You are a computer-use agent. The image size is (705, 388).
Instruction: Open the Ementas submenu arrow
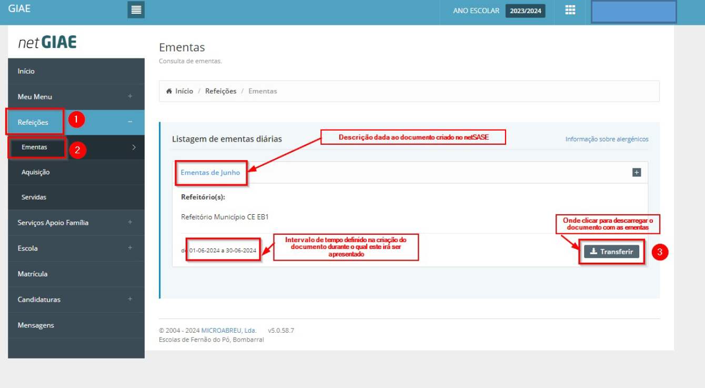tap(134, 147)
